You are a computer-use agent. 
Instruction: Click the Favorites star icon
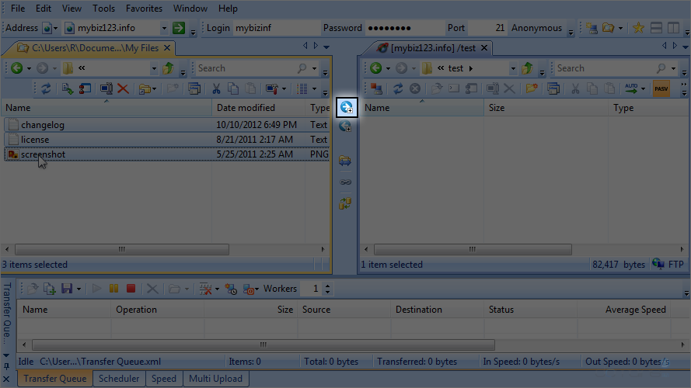(638, 28)
